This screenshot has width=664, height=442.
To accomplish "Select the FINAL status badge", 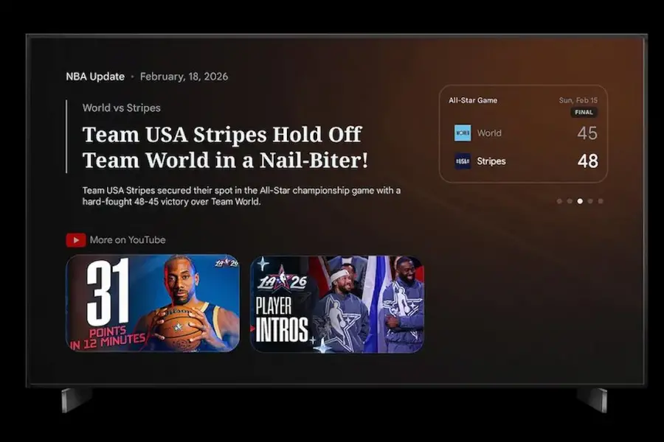I will click(x=584, y=113).
